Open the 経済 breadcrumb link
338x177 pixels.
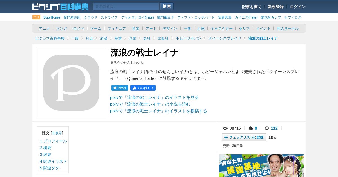pos(104,38)
